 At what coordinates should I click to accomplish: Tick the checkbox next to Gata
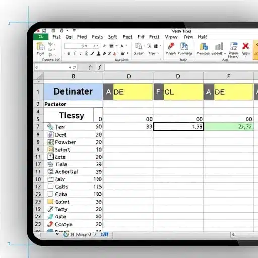(x=50, y=194)
